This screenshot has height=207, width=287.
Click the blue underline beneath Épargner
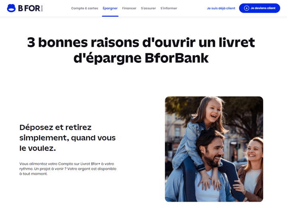tap(110, 16)
